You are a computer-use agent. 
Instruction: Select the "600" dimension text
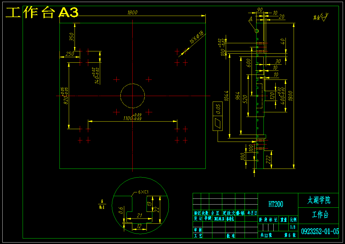249,63
